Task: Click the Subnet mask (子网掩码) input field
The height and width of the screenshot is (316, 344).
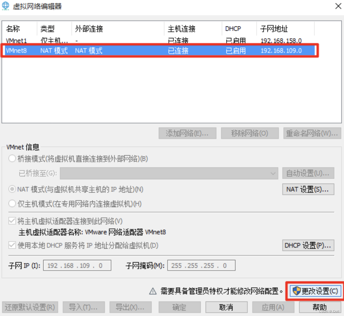Action: pyautogui.click(x=201, y=265)
